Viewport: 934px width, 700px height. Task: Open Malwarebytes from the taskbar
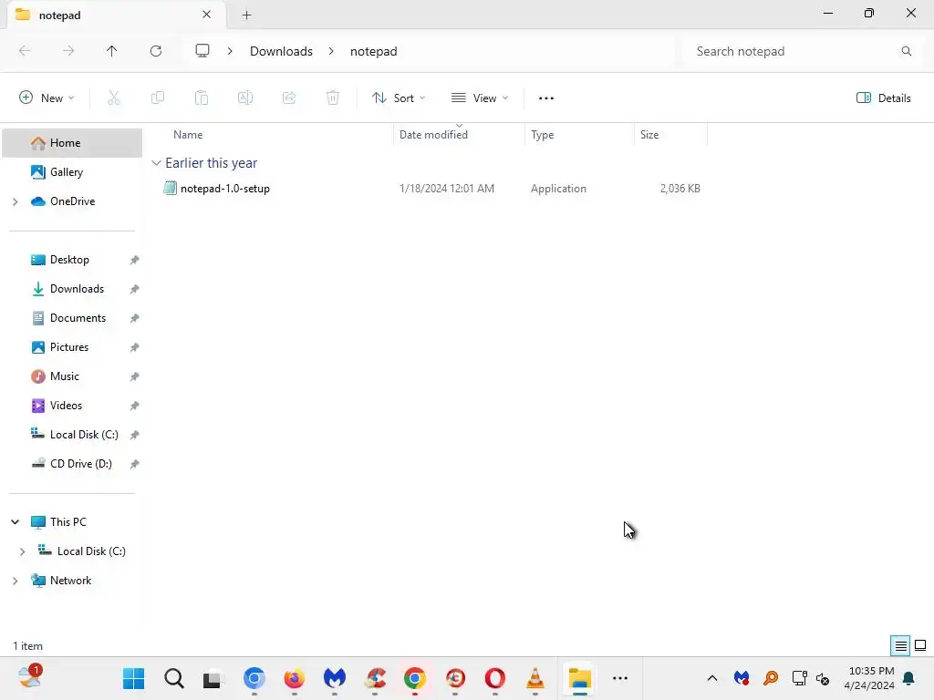tap(335, 678)
